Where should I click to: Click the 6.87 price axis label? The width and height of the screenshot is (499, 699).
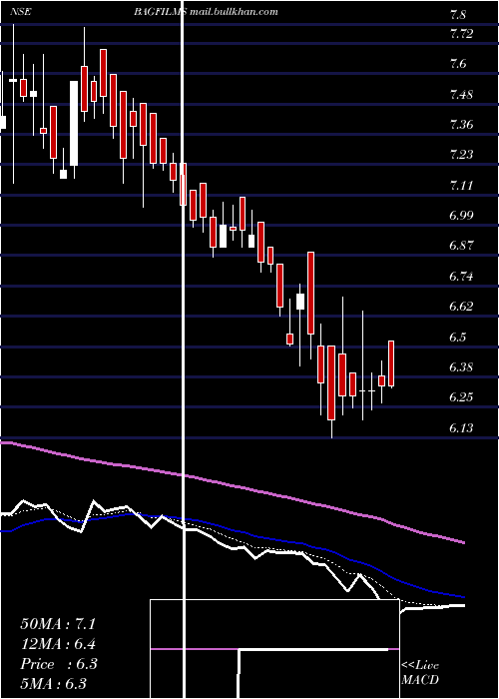point(461,246)
